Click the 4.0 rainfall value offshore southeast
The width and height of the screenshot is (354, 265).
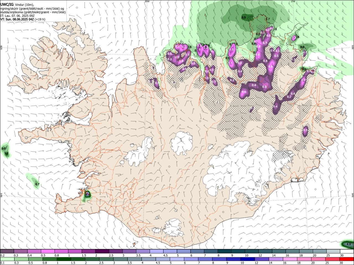(x=348, y=244)
